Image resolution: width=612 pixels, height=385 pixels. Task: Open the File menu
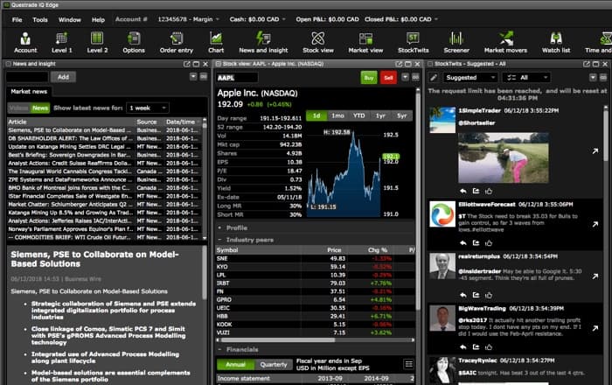coord(17,19)
